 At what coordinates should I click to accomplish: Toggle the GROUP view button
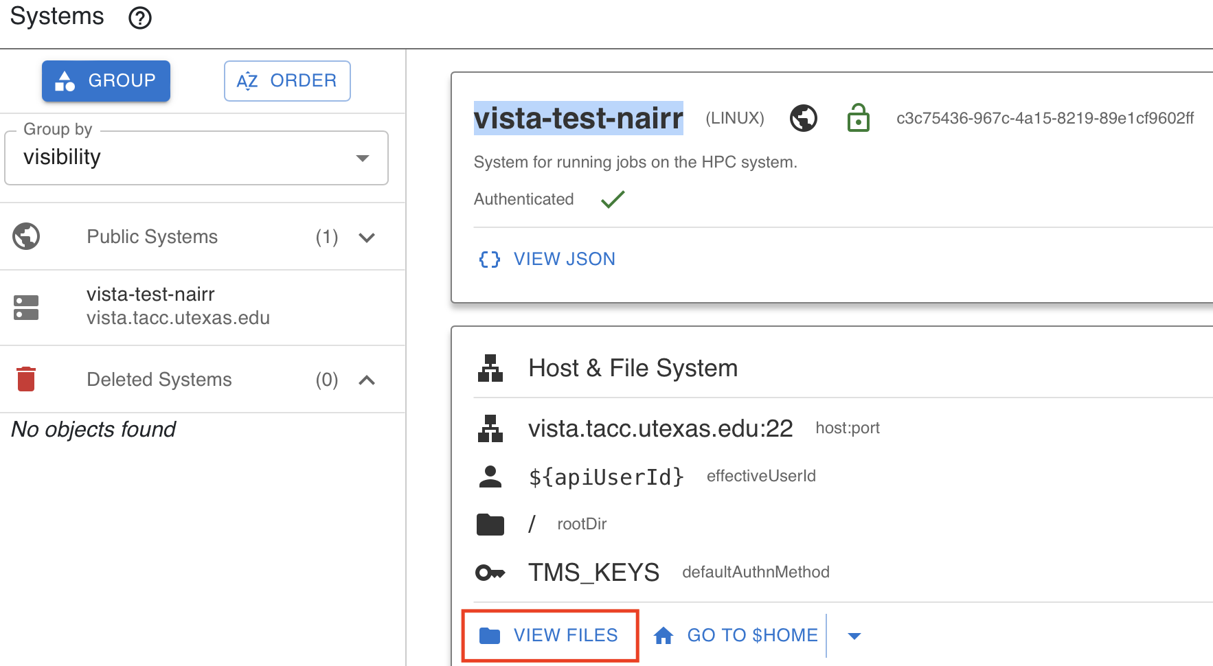tap(106, 80)
